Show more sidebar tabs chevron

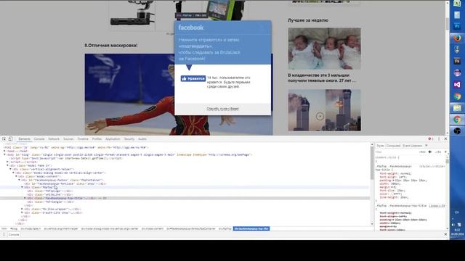tap(426, 146)
